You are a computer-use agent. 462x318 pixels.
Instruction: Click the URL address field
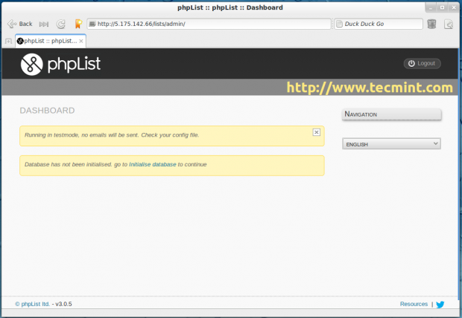pyautogui.click(x=209, y=24)
